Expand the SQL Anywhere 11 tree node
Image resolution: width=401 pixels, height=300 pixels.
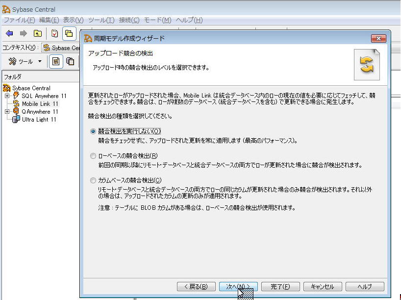coord(7,96)
